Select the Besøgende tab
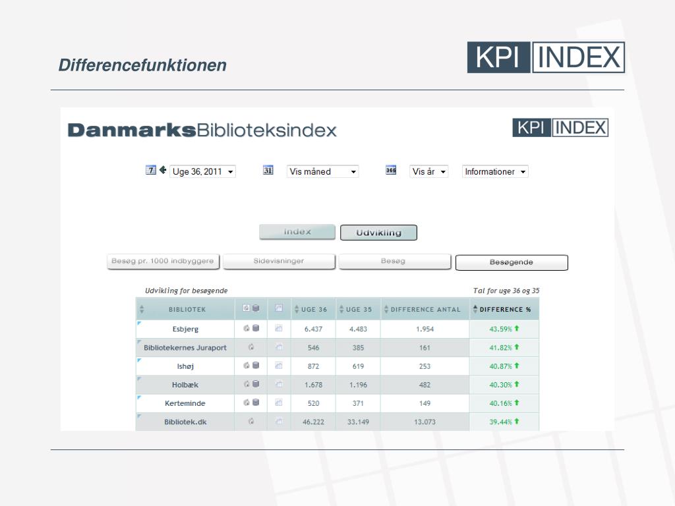The image size is (675, 506). tap(512, 262)
